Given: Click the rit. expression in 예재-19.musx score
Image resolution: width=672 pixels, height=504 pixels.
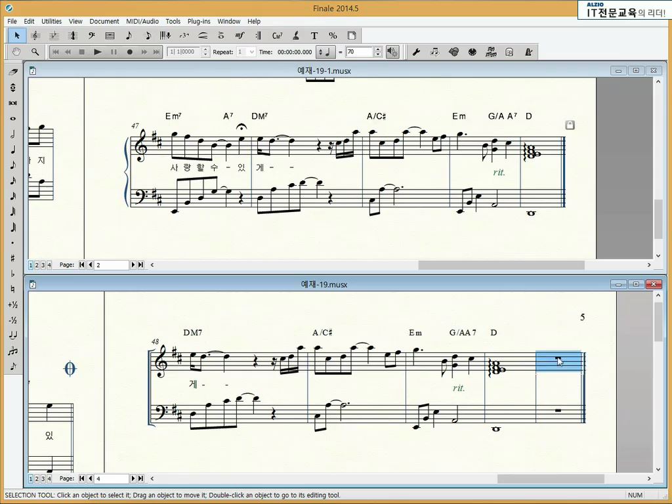Looking at the screenshot, I should coord(459,388).
